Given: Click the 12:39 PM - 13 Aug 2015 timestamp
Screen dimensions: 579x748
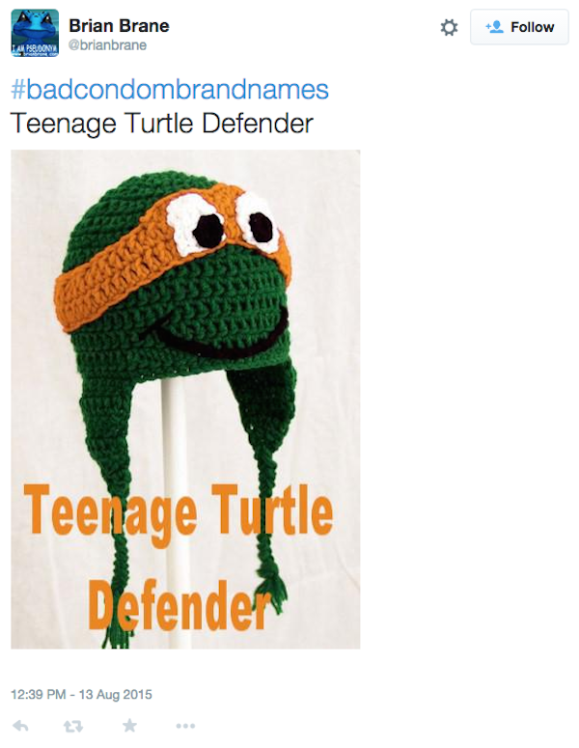Looking at the screenshot, I should 81,694.
